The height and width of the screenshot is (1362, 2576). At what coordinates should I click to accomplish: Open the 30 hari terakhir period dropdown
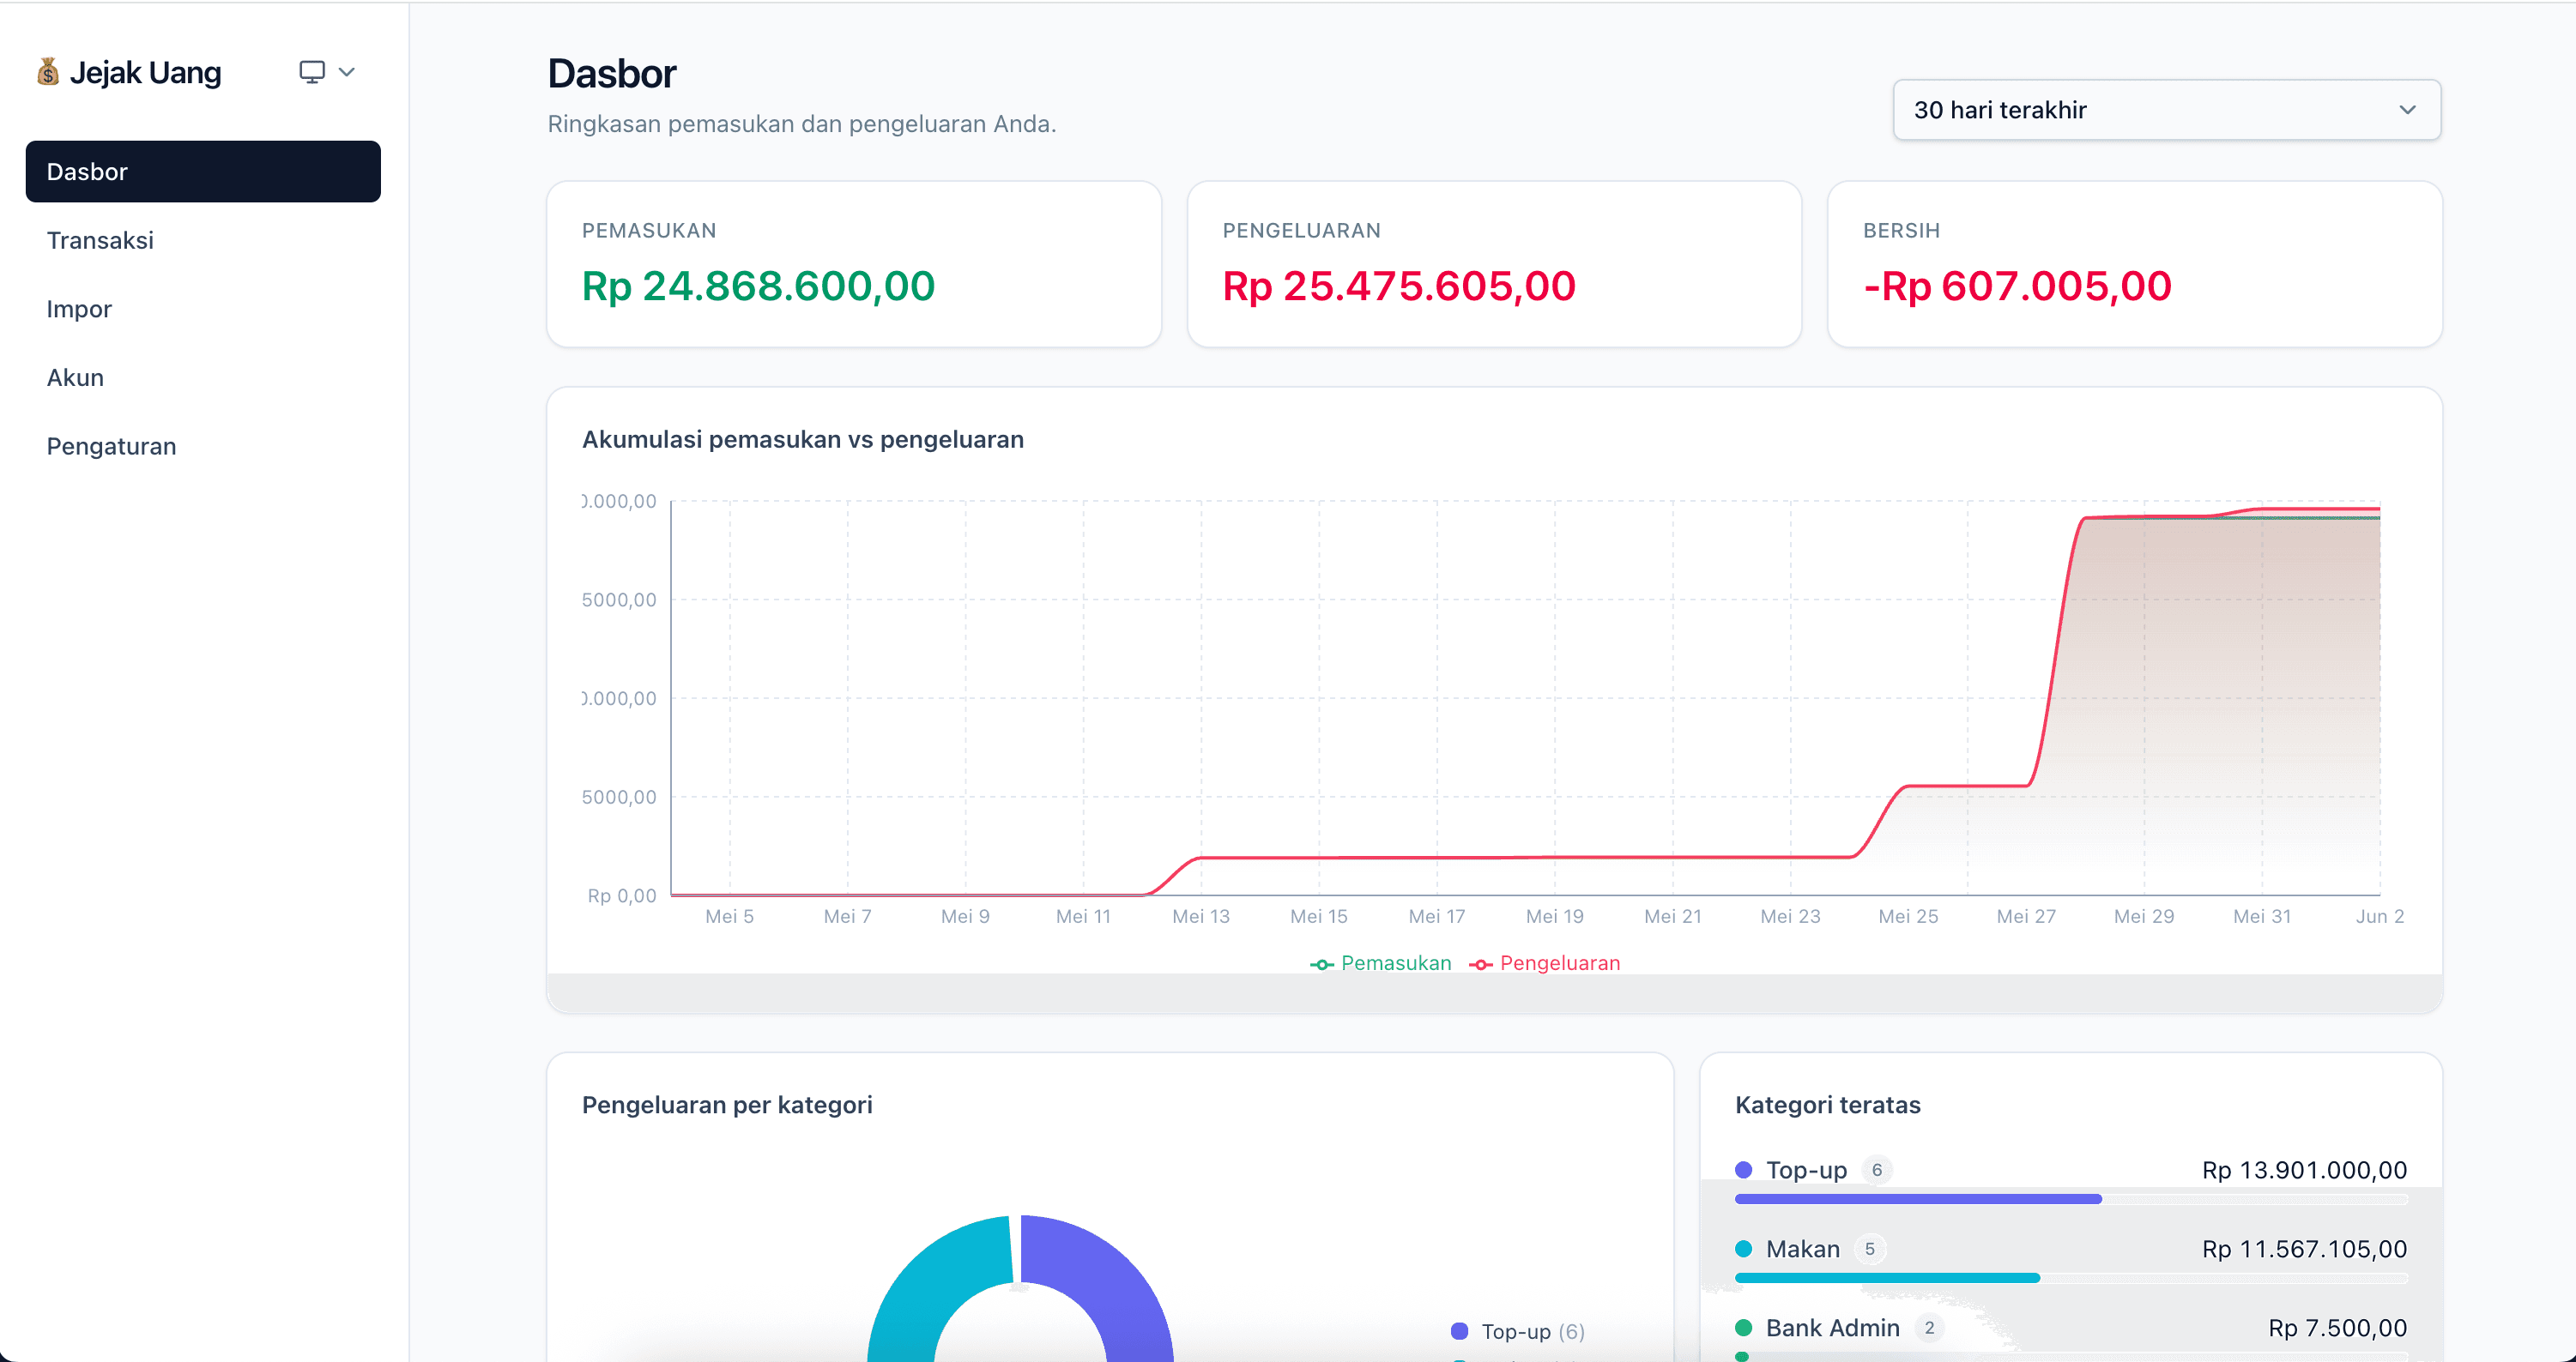point(2166,110)
